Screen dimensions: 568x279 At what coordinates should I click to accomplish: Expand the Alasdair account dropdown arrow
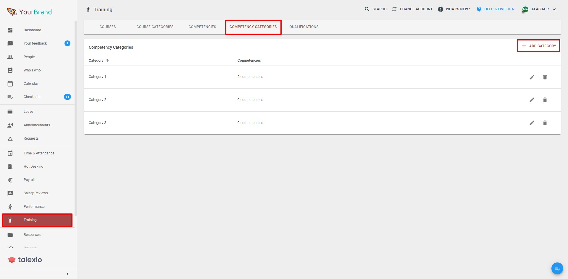pos(554,9)
